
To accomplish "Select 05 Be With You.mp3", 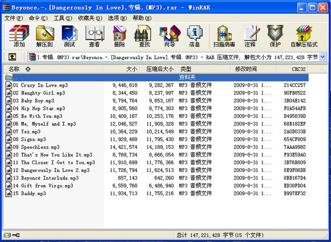I will pos(38,116).
